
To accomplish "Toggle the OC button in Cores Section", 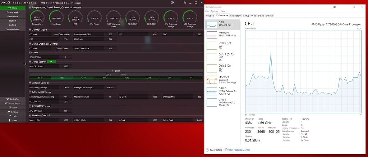I will click(x=51, y=62).
